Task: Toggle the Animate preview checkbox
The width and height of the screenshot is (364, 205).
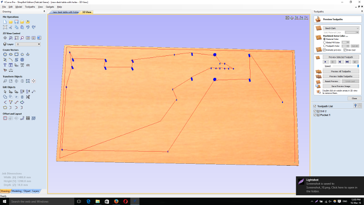Action: coord(325,50)
